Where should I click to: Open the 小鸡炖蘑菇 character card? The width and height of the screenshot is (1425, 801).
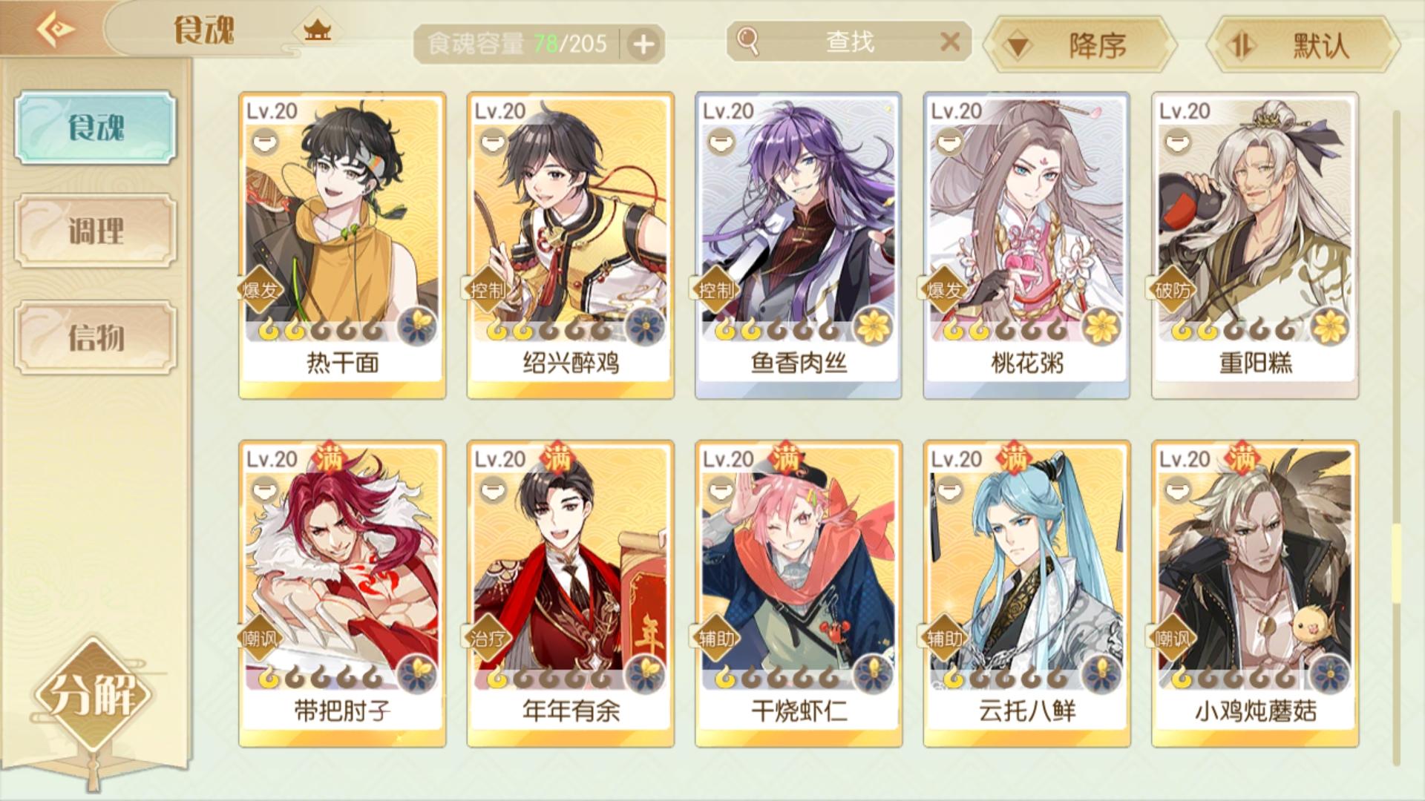1254,593
